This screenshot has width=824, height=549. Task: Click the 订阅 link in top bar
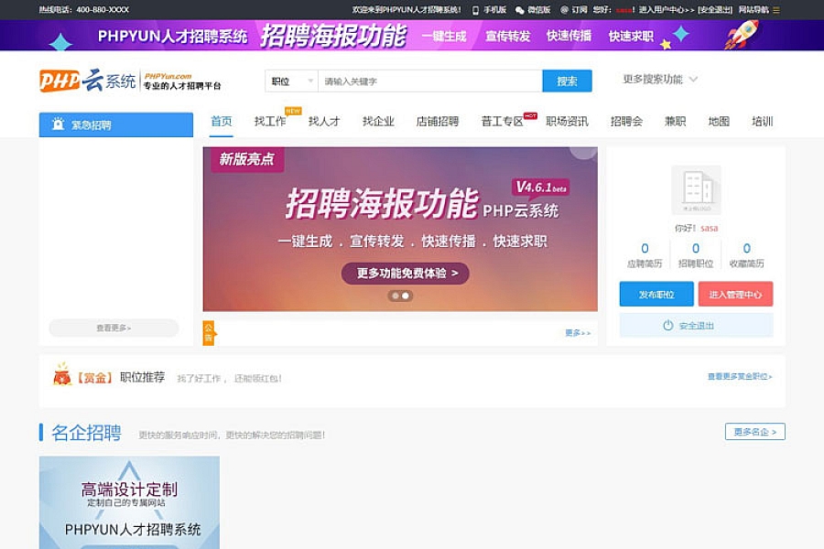point(580,10)
